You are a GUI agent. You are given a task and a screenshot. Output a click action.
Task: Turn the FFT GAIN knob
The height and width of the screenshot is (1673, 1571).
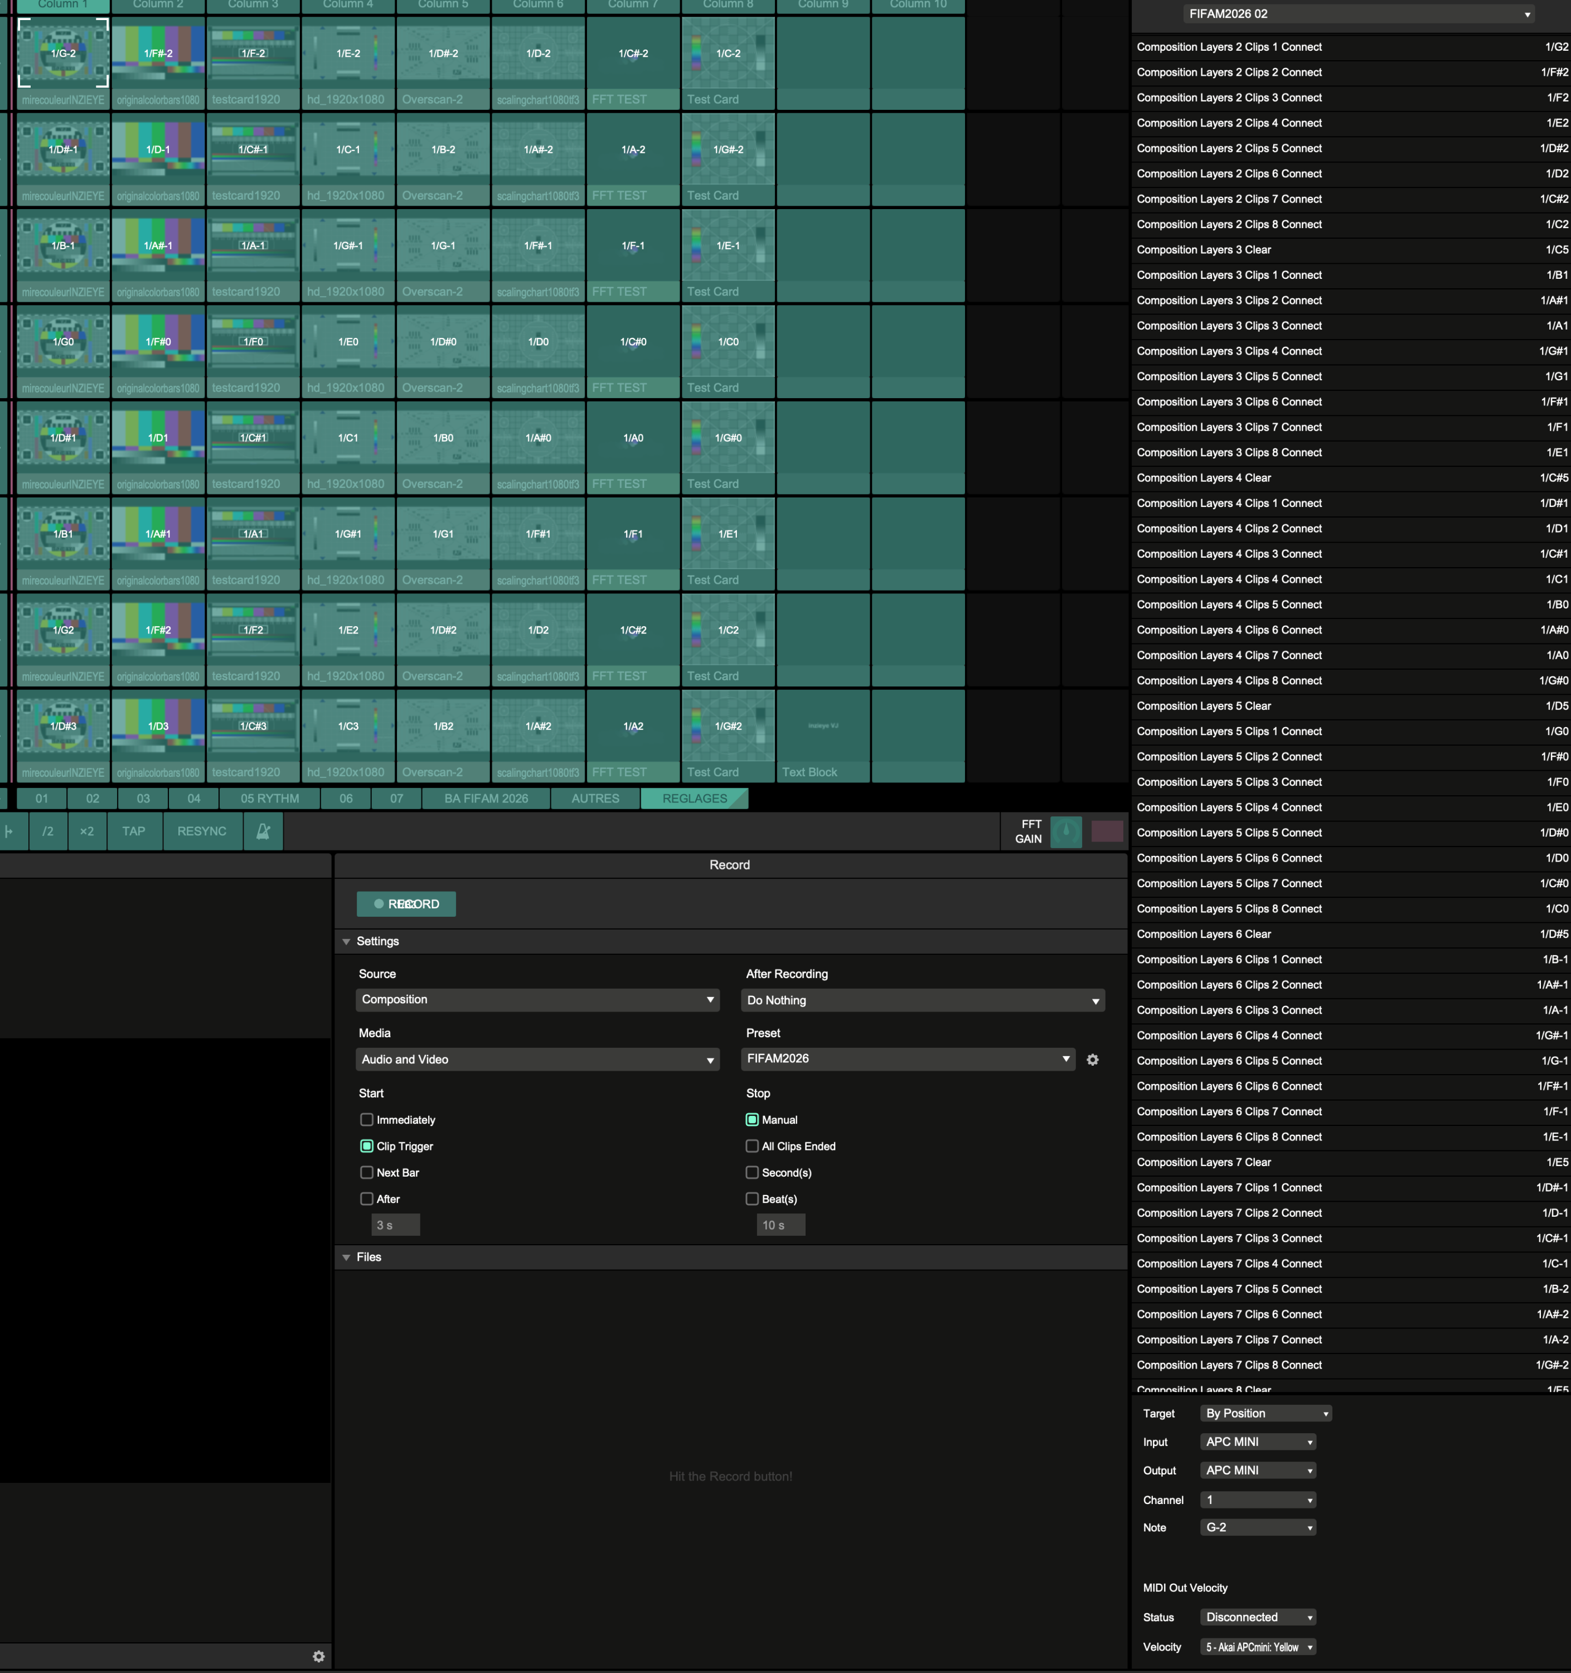pos(1066,831)
